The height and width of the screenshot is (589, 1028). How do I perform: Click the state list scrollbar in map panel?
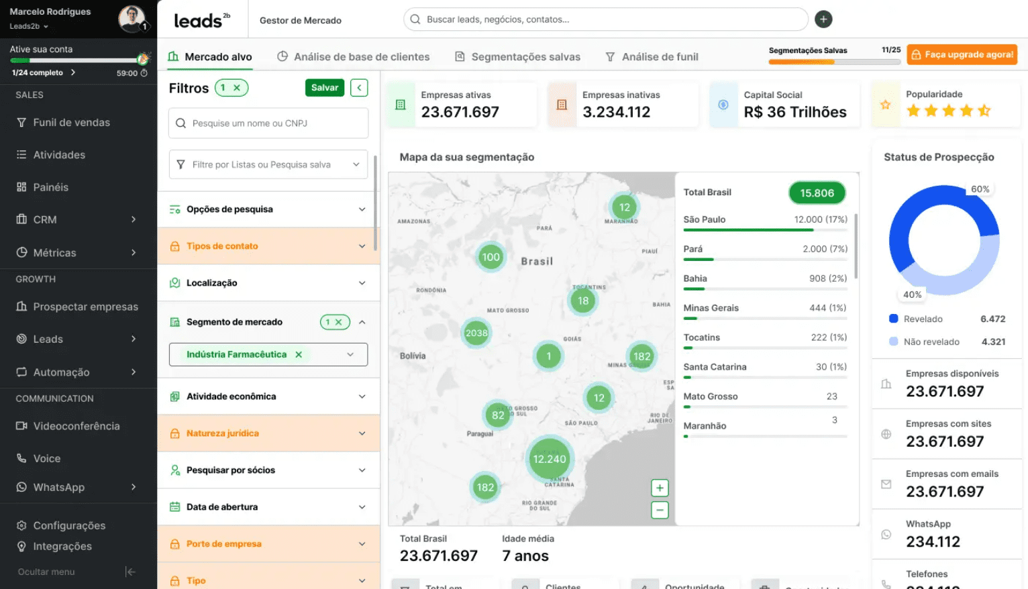click(856, 246)
